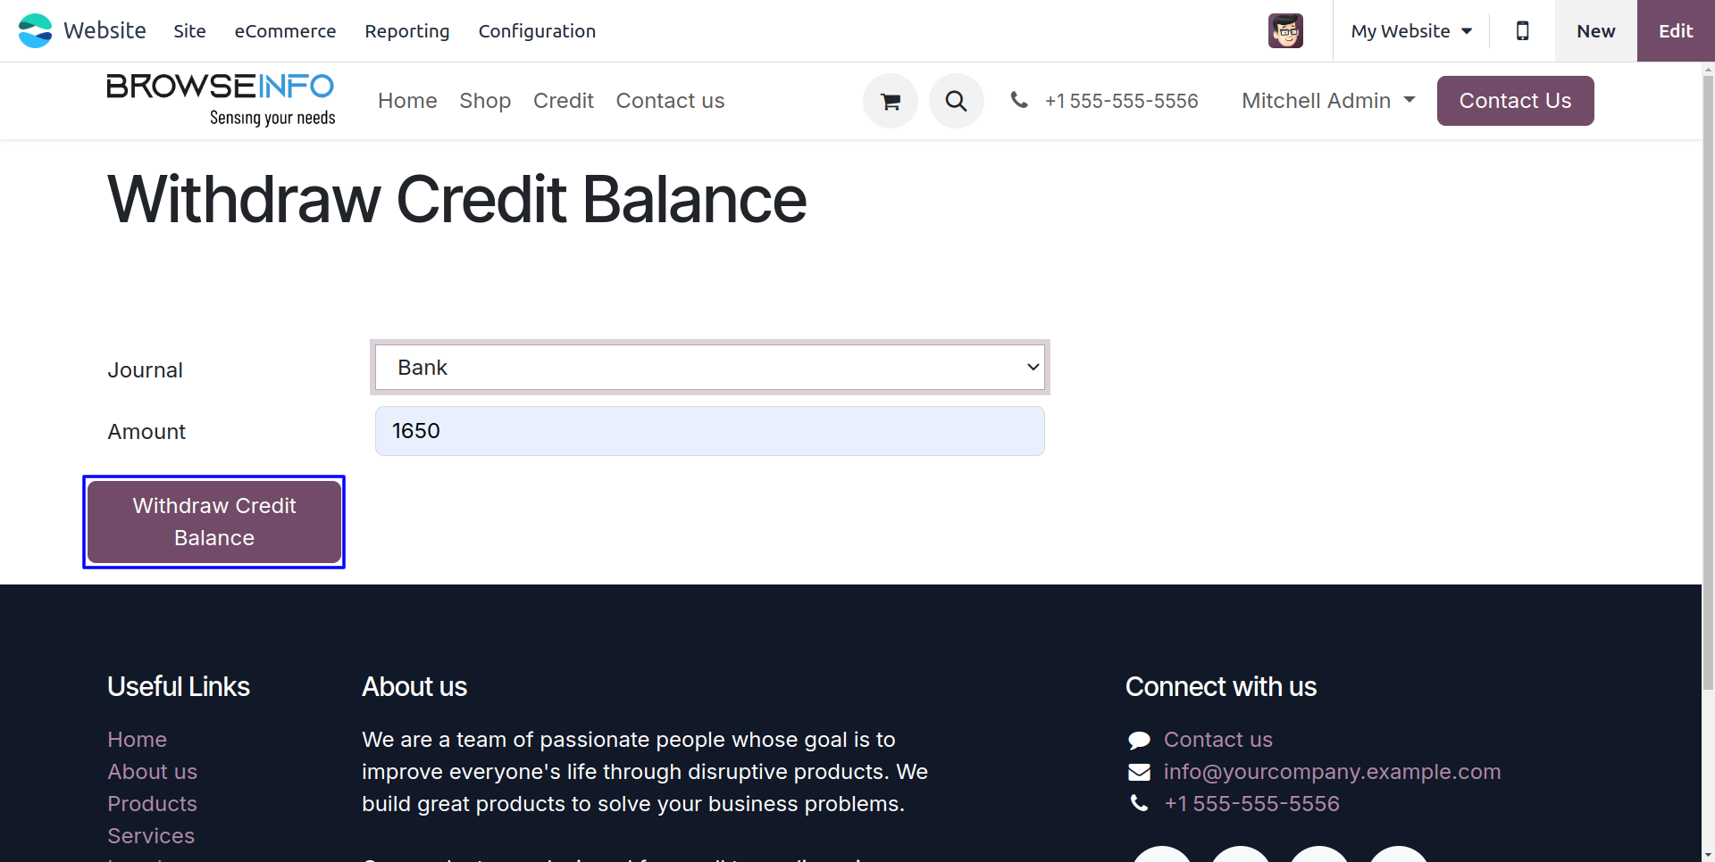Click the Odoo Website app logo
The height and width of the screenshot is (862, 1715).
pos(36,31)
